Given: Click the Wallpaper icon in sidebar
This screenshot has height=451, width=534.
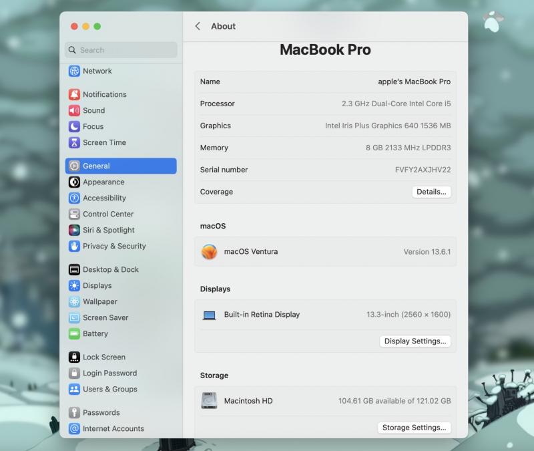Looking at the screenshot, I should point(74,302).
